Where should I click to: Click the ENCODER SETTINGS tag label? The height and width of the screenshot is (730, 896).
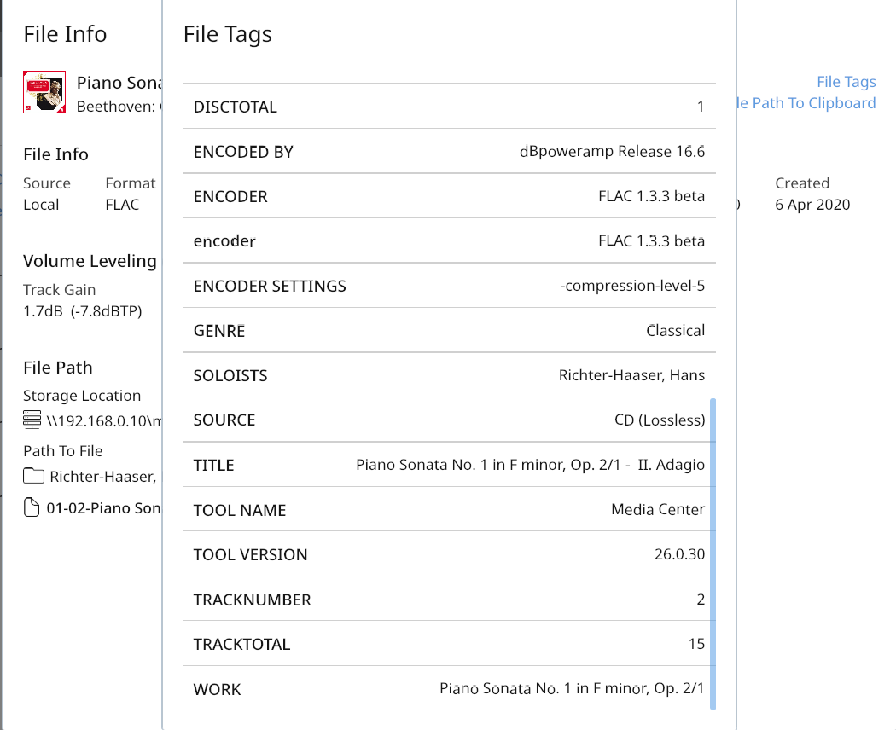click(x=270, y=287)
